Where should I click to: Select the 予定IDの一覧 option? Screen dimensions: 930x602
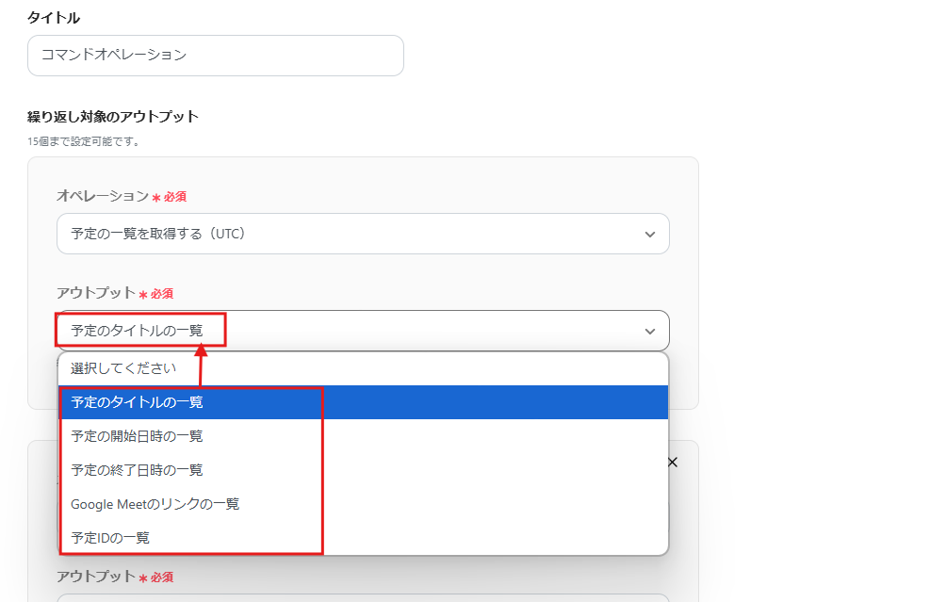point(110,538)
